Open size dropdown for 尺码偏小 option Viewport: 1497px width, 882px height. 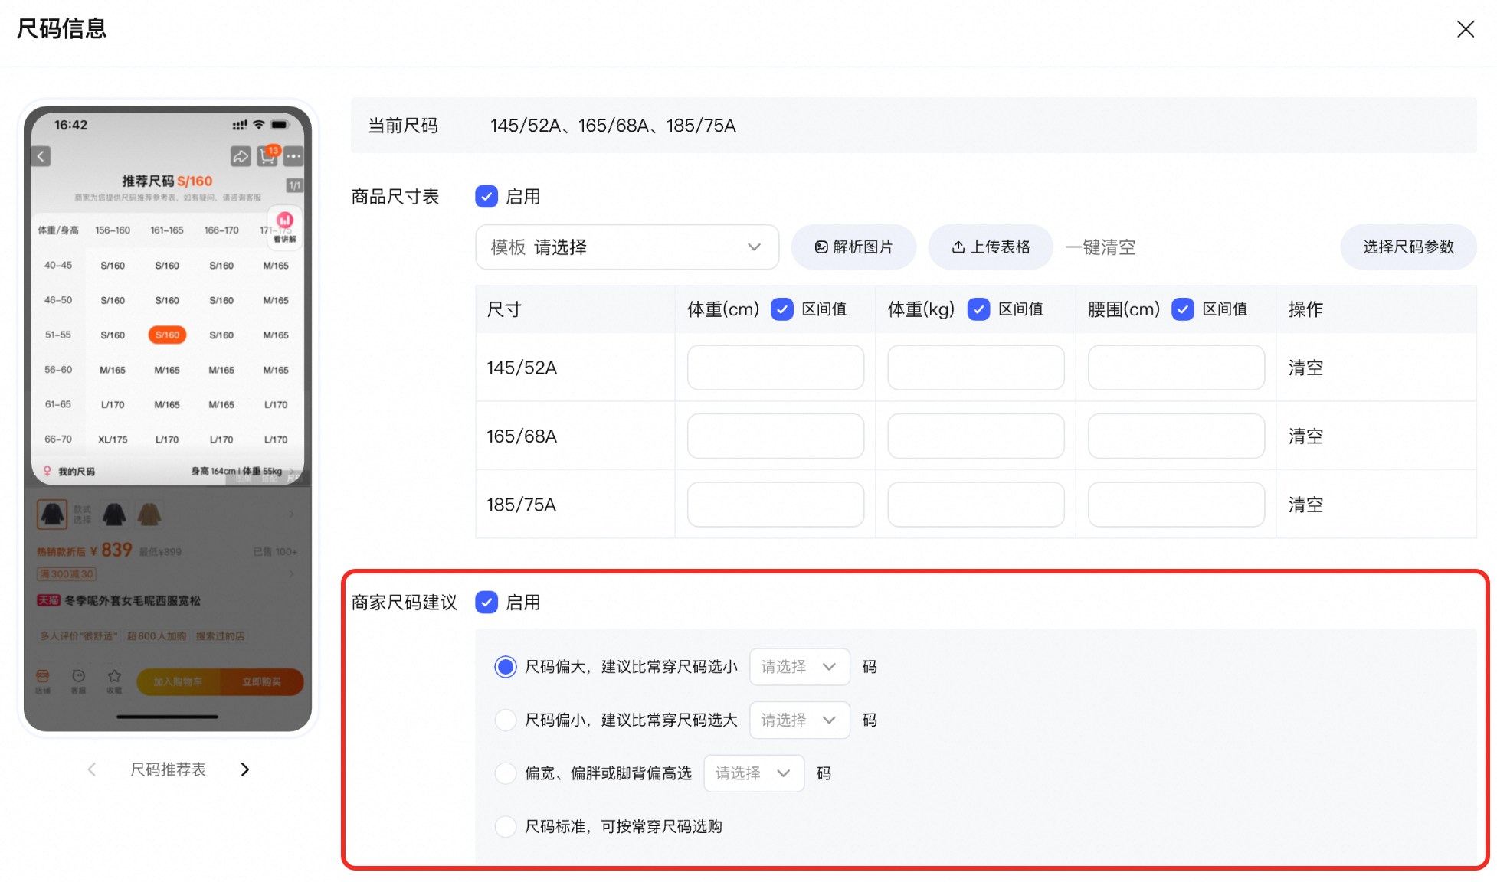799,720
